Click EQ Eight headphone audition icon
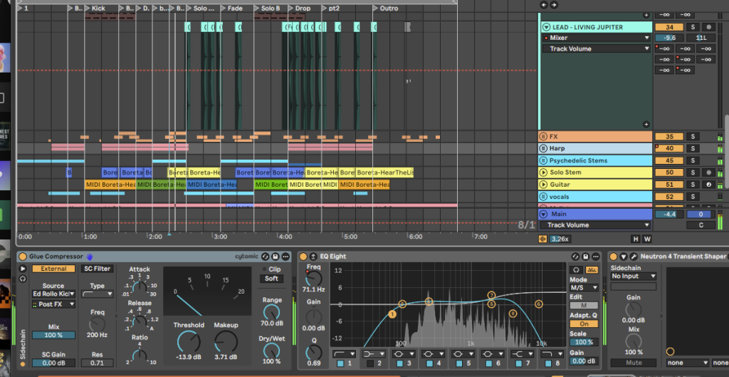This screenshot has width=729, height=377. tap(576, 269)
